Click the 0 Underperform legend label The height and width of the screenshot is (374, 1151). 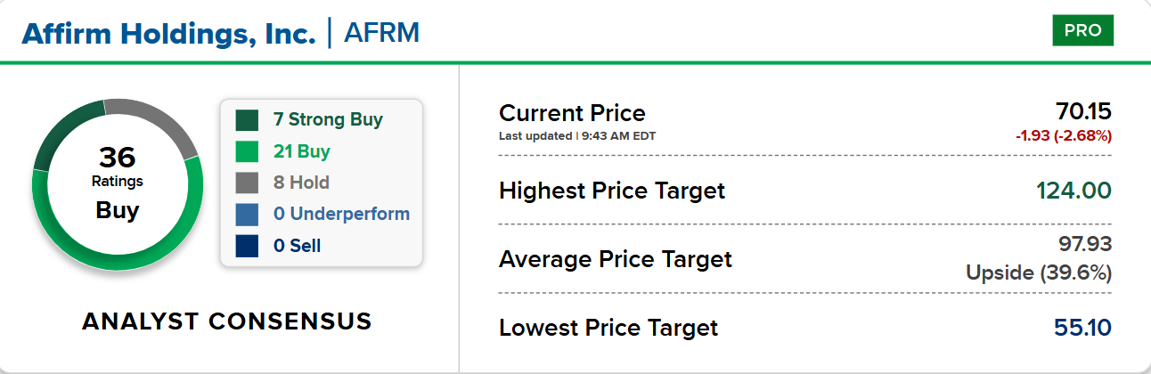click(x=342, y=215)
